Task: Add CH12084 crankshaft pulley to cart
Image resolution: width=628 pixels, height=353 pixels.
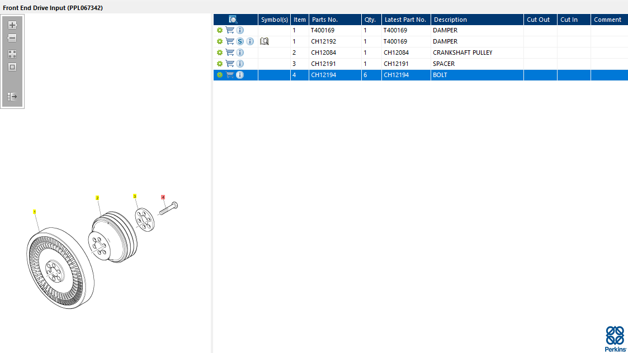Action: point(230,53)
